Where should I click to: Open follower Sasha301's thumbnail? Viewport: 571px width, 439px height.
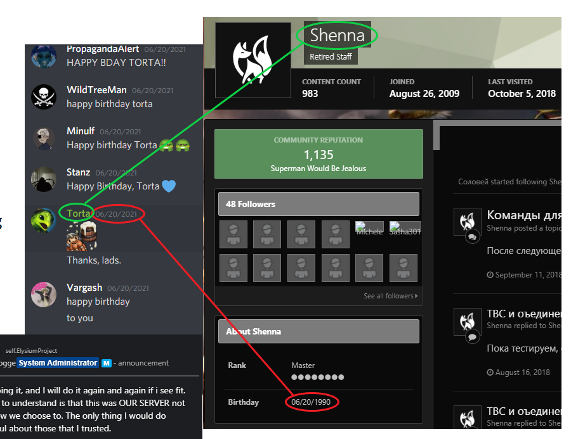click(x=405, y=229)
